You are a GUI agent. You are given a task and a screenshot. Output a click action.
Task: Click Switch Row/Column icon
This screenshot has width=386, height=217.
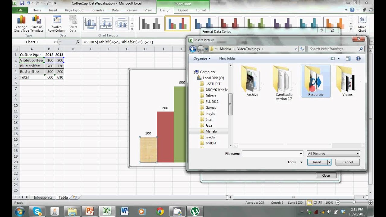click(57, 20)
